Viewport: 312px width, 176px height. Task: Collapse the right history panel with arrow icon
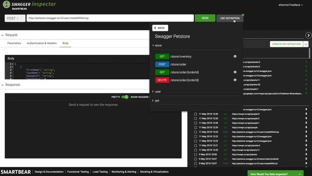click(308, 35)
